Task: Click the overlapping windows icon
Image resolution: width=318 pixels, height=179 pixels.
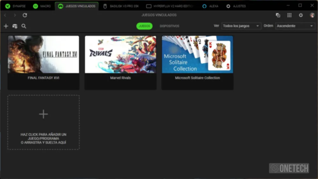Action: pyautogui.click(x=278, y=15)
